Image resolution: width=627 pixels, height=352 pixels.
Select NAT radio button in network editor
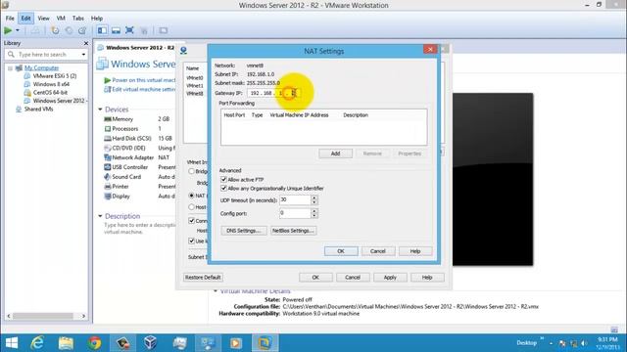click(x=192, y=196)
